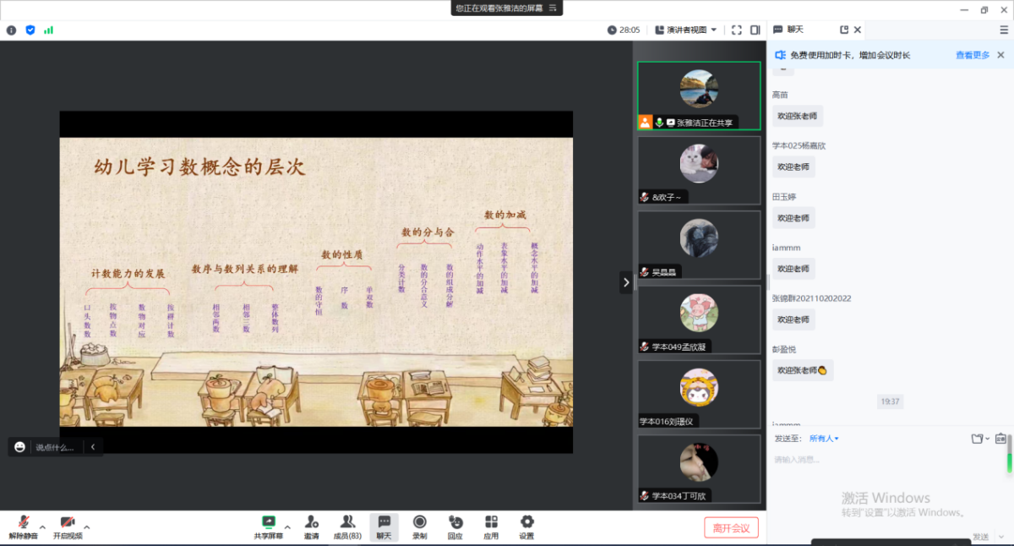Collapse the participant video strip arrow
1014x546 pixels.
pos(626,282)
